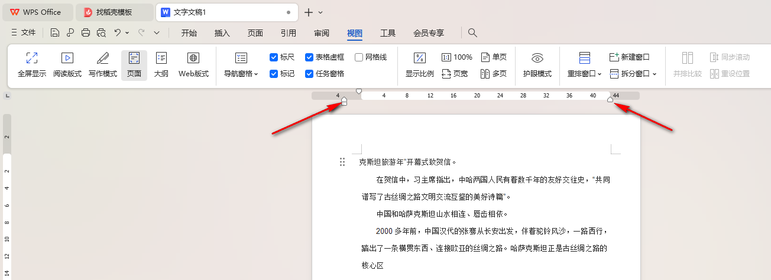
Task: Switch to the Review ribbon tab
Action: [322, 33]
